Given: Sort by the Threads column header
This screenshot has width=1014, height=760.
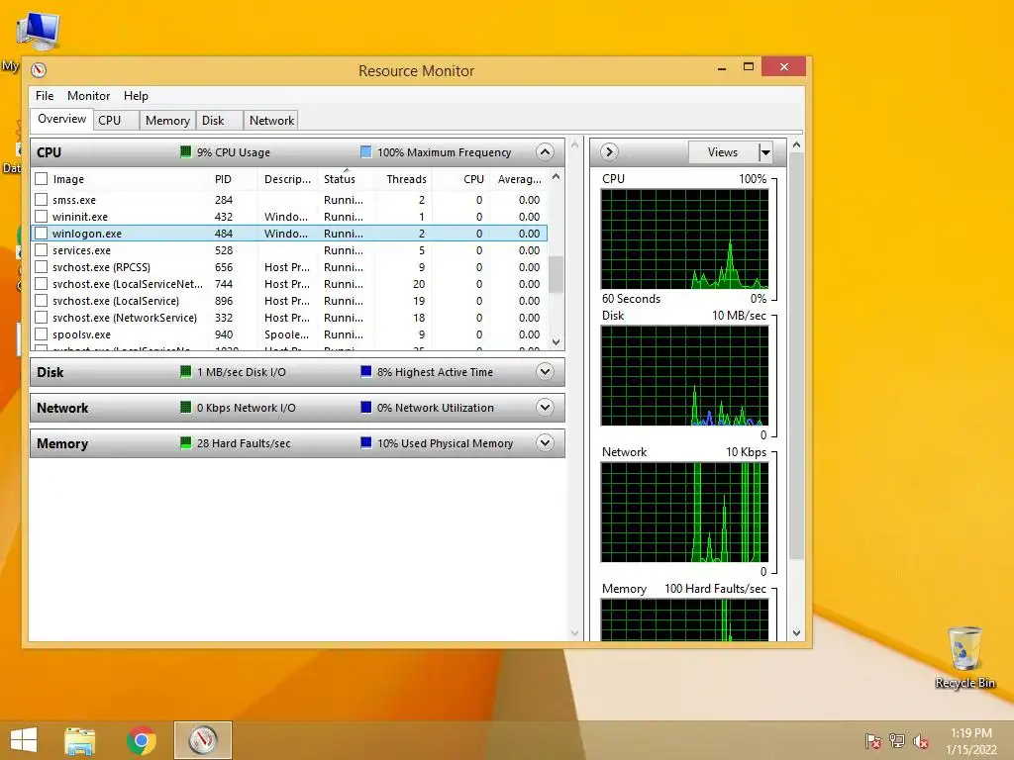Looking at the screenshot, I should (x=405, y=179).
